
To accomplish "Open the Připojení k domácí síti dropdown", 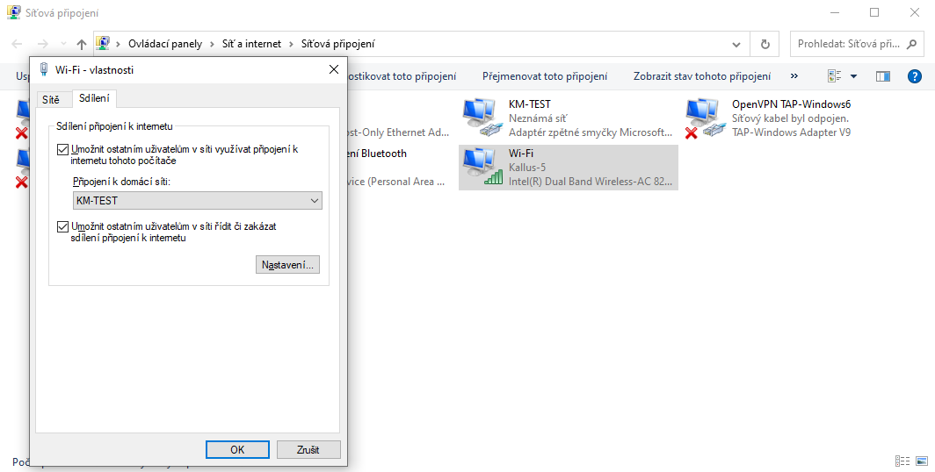I will [x=198, y=201].
